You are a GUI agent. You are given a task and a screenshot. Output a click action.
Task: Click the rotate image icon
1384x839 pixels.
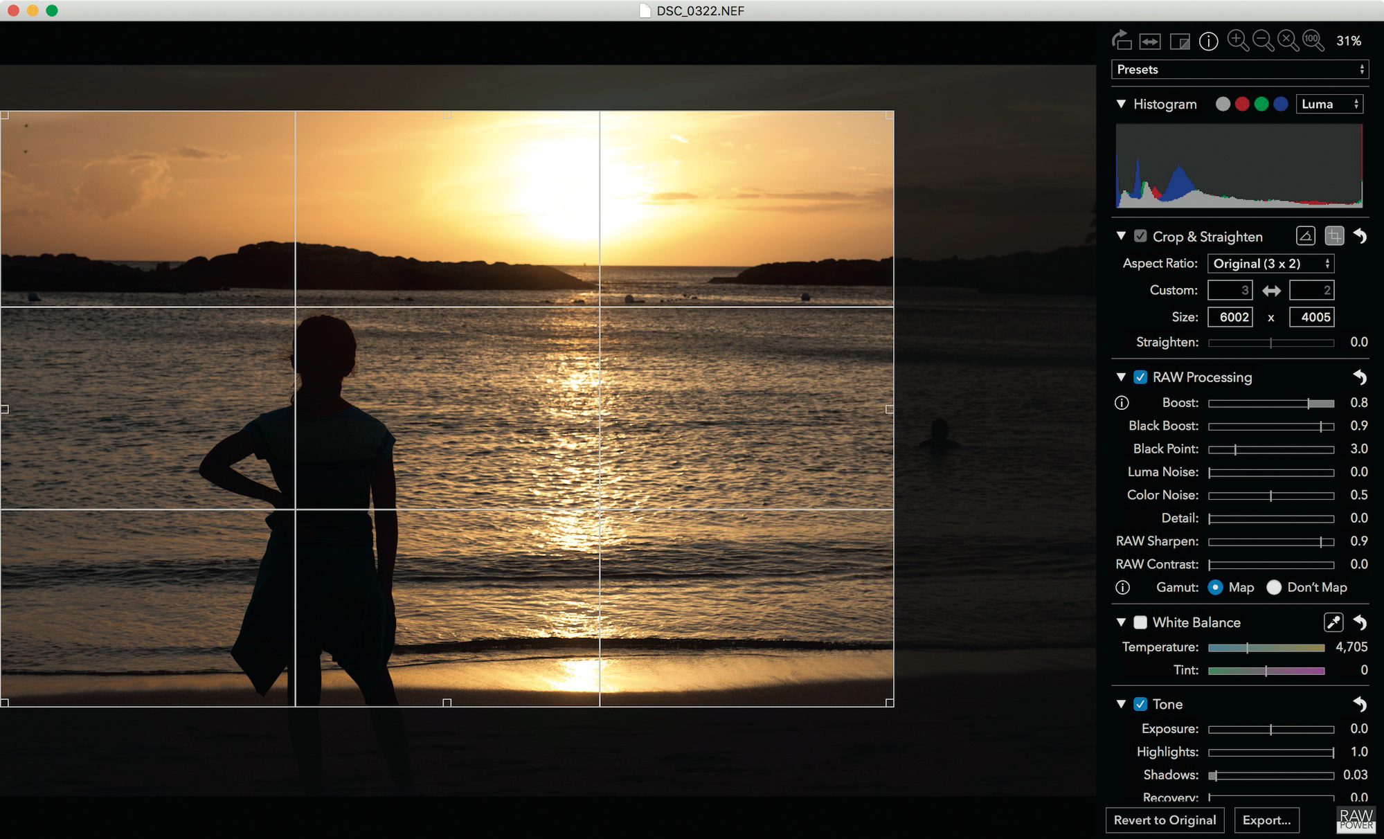1122,41
